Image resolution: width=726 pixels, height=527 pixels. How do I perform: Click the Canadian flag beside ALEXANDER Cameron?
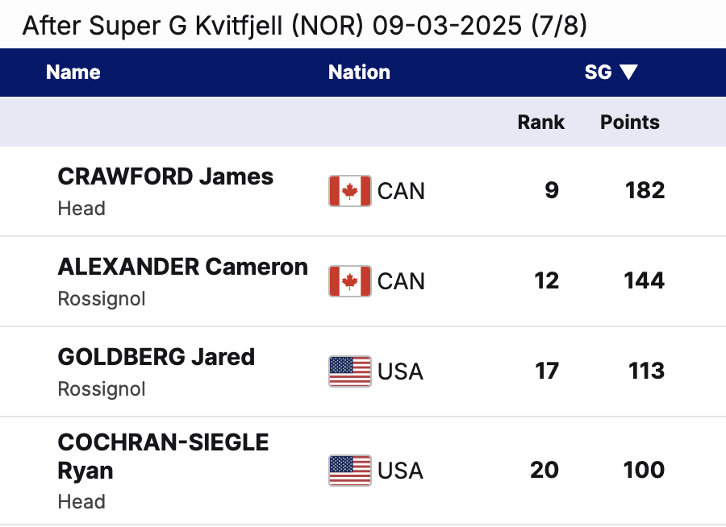click(349, 281)
